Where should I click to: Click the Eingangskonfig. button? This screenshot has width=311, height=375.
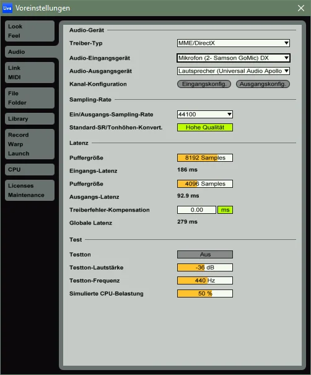pyautogui.click(x=204, y=84)
